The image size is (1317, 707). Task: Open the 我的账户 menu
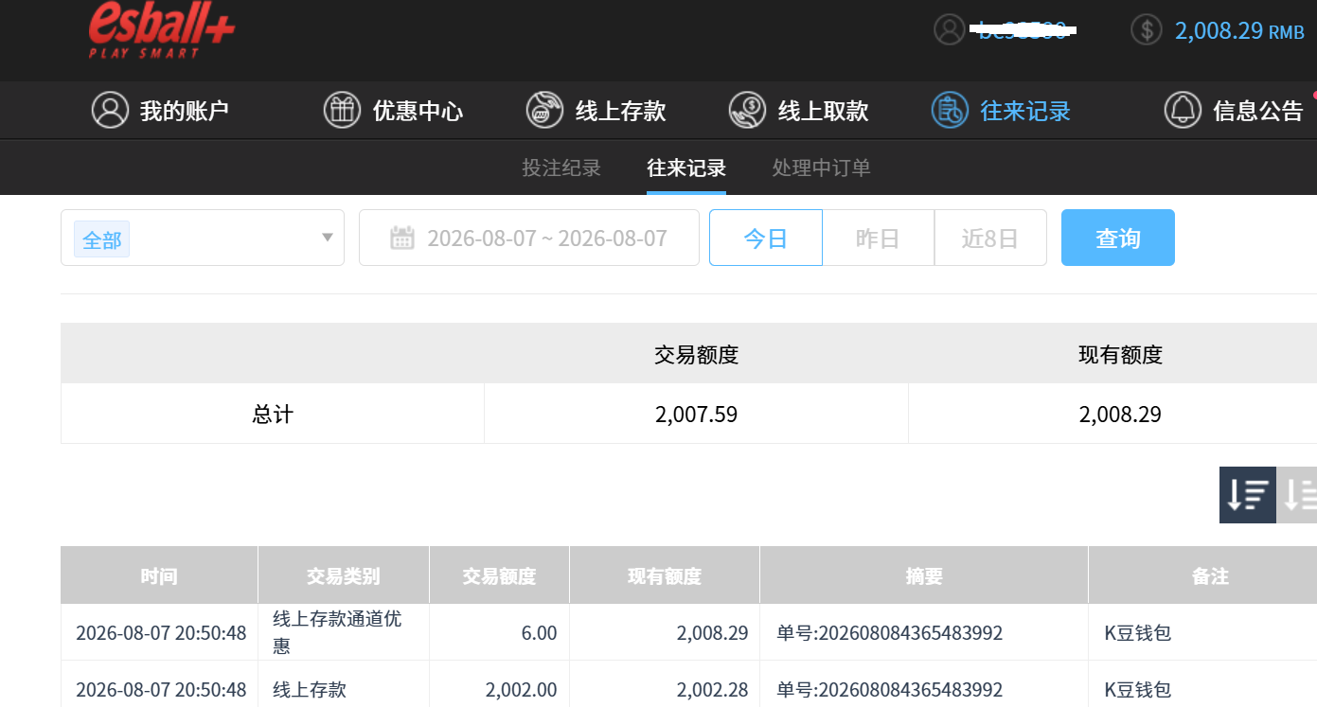161,111
